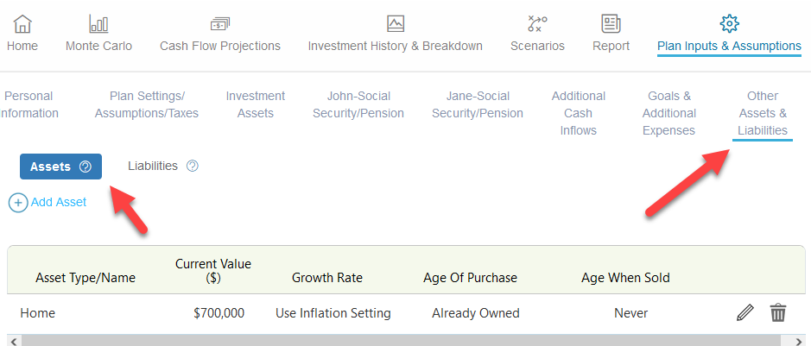Click the Plan Inputs gear icon
Screen dimensions: 811x346
(729, 24)
